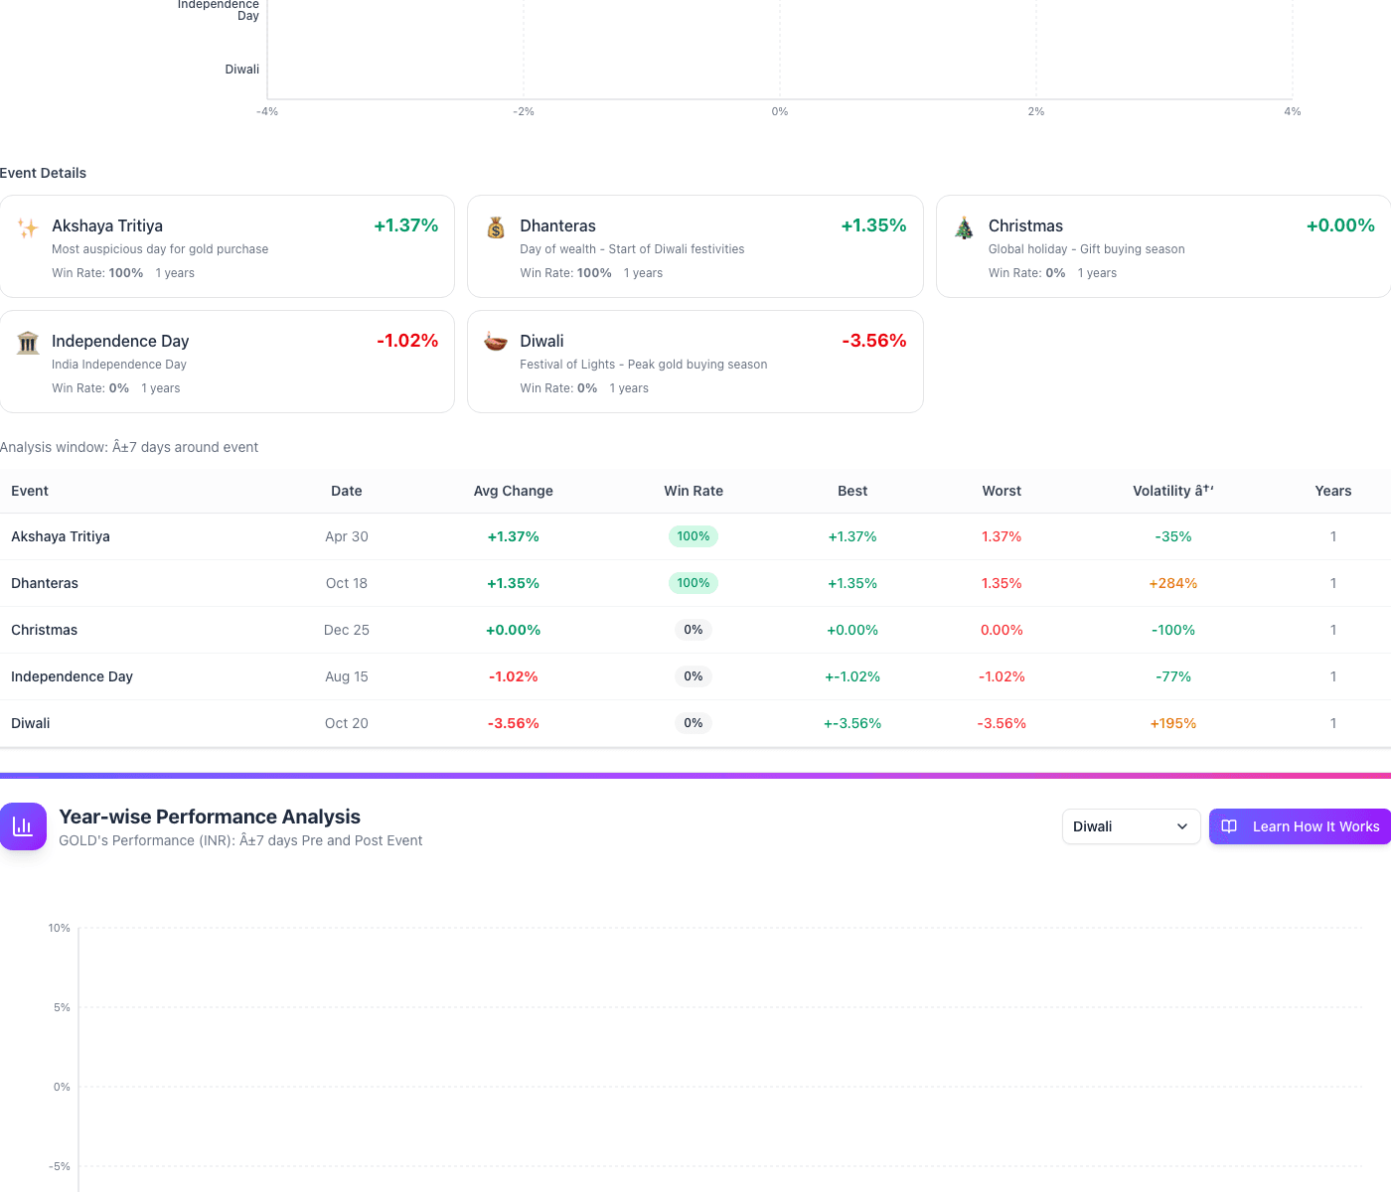Click the 100% badge on Dhanteras table row
Image resolution: width=1391 pixels, height=1192 pixels.
(693, 583)
